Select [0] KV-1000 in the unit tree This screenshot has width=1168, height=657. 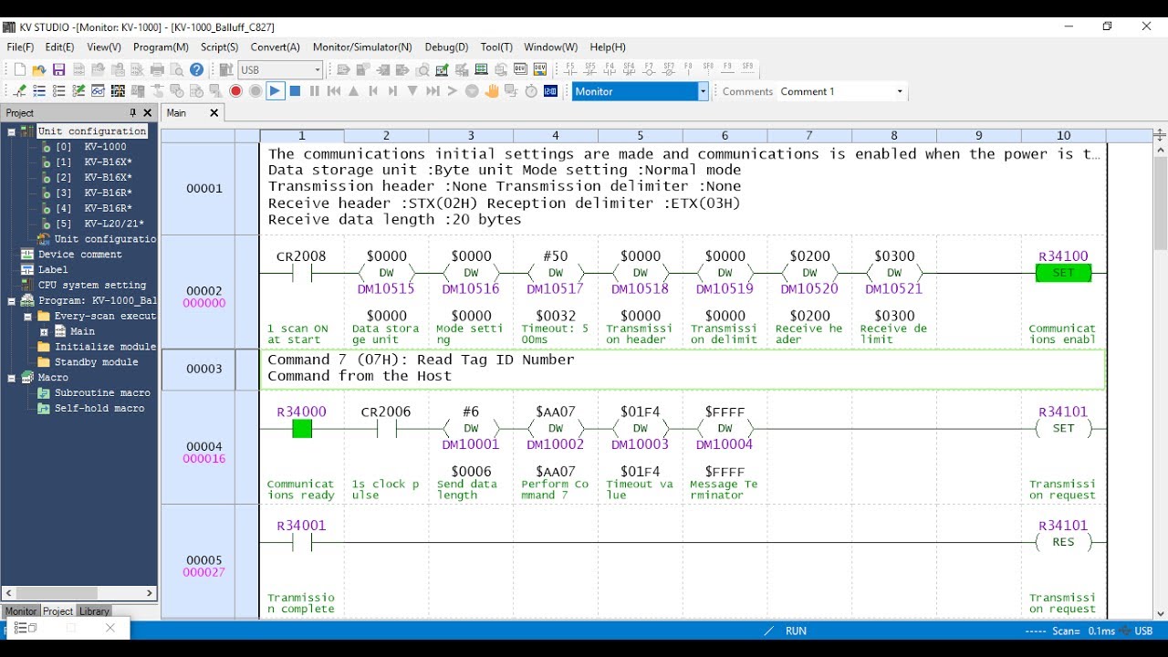91,147
